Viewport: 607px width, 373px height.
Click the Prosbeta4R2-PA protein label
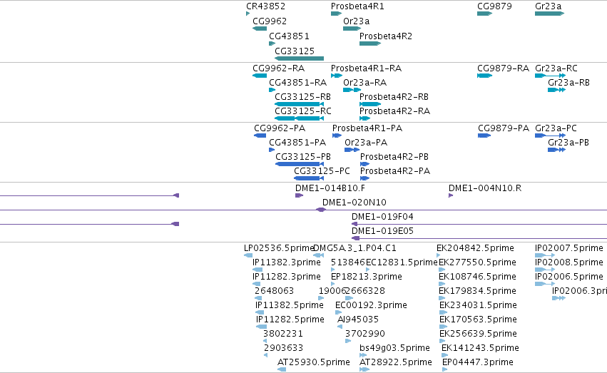click(395, 171)
